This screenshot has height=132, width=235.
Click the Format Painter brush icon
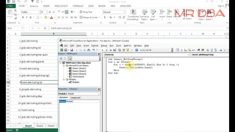tap(15, 18)
